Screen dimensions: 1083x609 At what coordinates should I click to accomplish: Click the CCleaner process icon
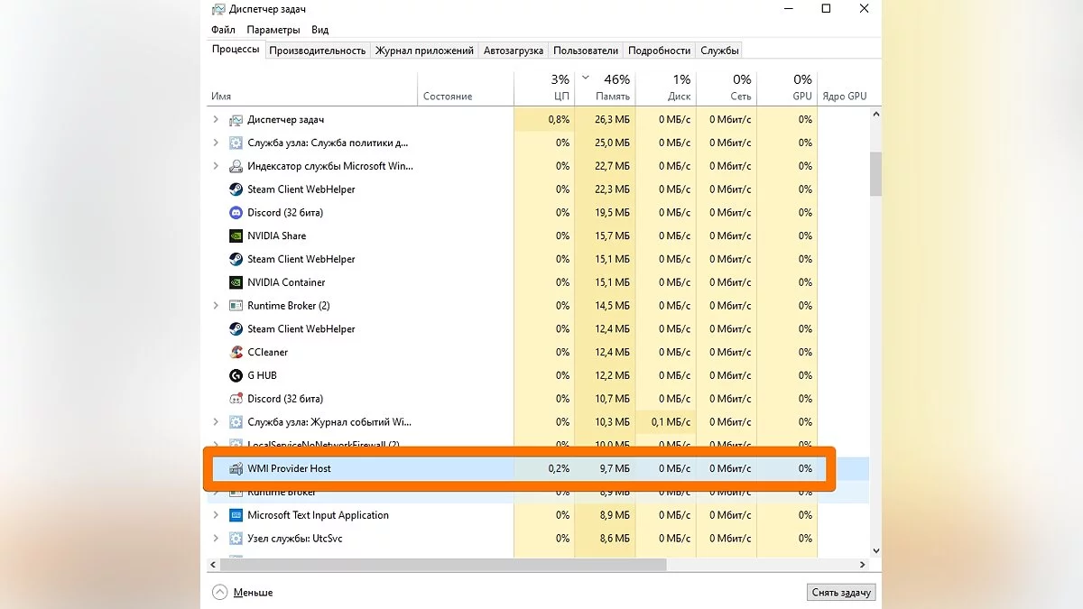[x=236, y=353]
